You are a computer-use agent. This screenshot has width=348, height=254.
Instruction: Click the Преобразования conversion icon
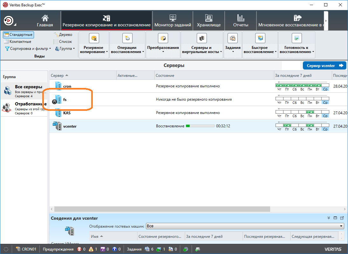[x=163, y=38]
